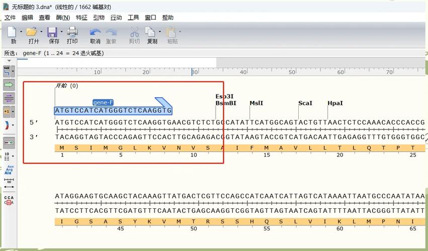This screenshot has height=251, width=428.
Task: Click the Copy icon
Action: (150, 32)
